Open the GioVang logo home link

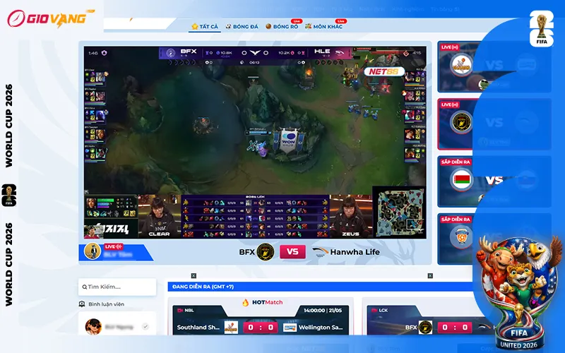click(x=50, y=19)
